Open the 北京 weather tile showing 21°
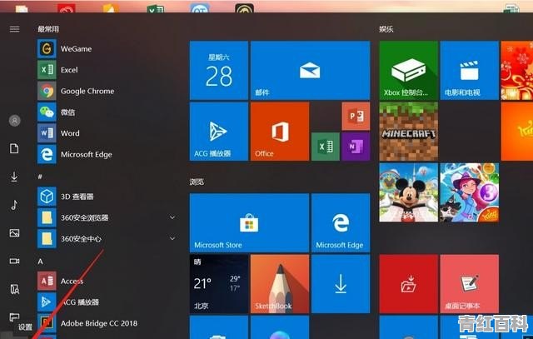The height and width of the screenshot is (339, 533). click(219, 283)
